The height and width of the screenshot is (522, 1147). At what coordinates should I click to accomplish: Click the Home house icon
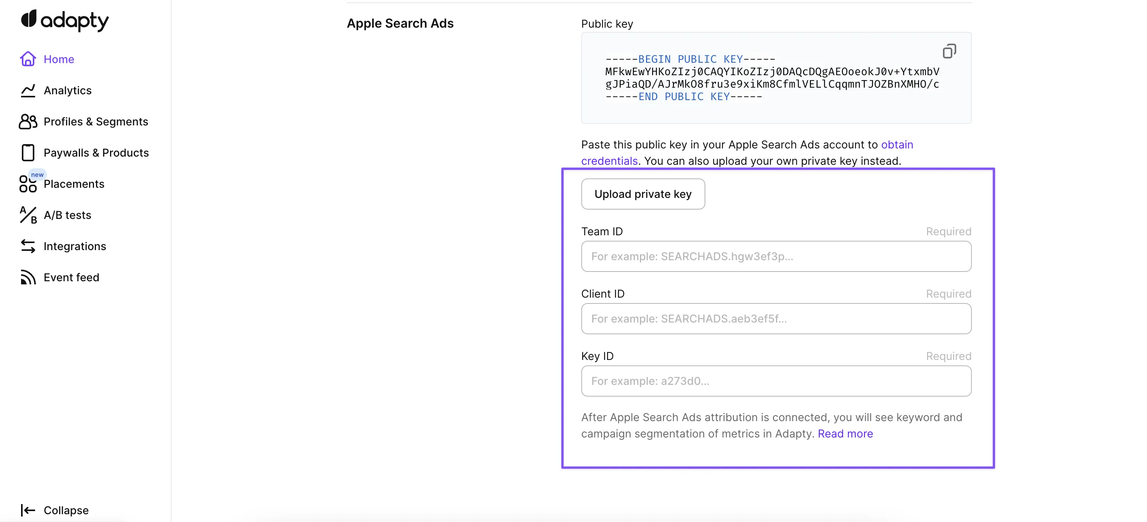click(x=28, y=59)
